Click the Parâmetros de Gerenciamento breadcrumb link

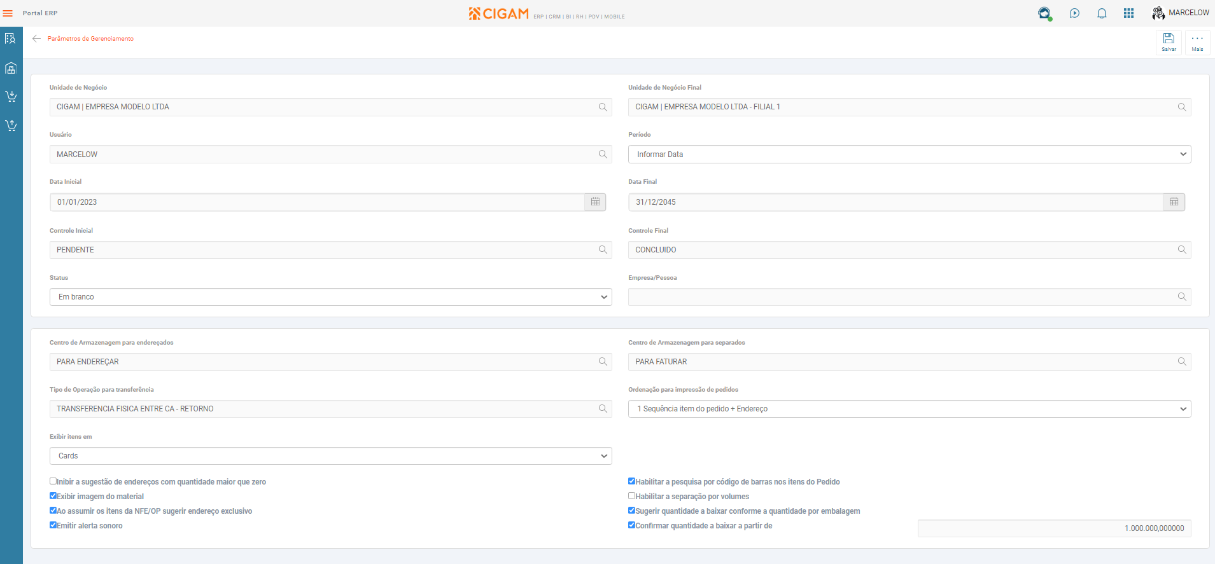tap(90, 39)
